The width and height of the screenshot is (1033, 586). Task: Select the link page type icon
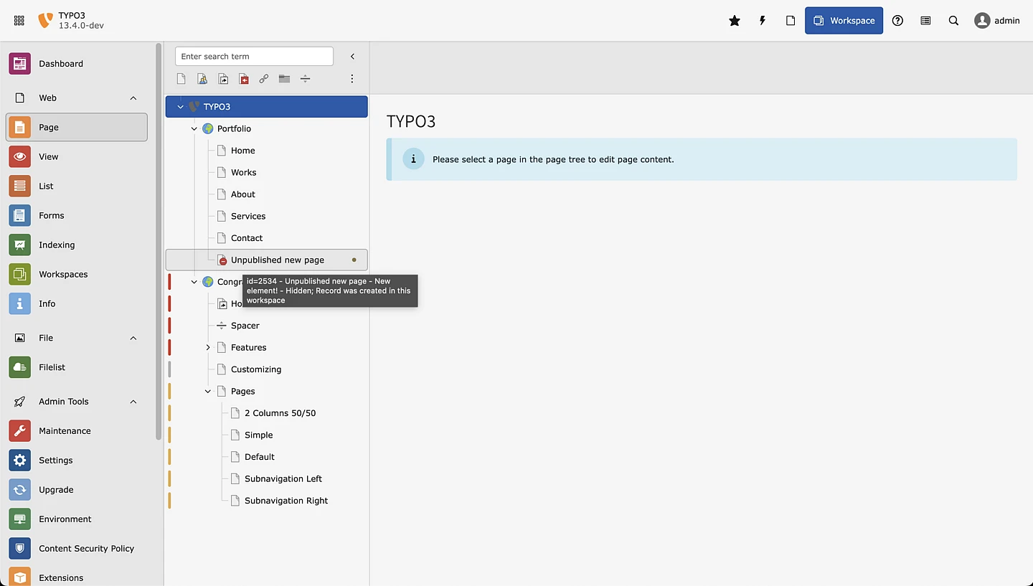264,79
